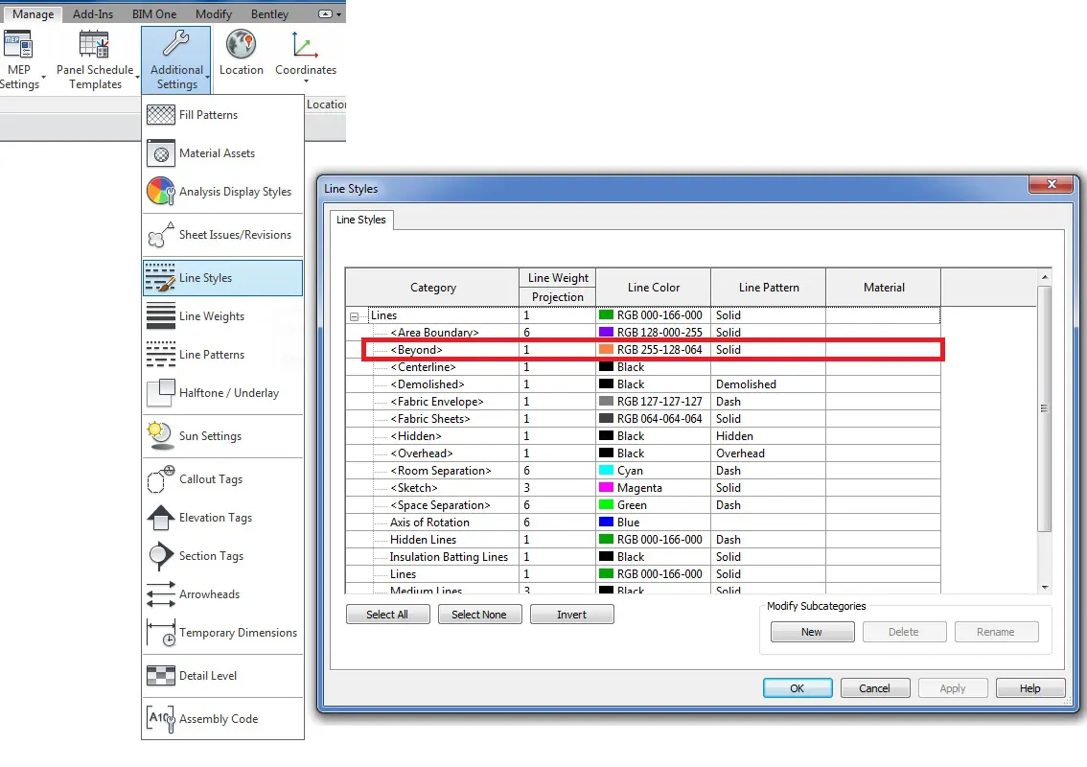Viewport: 1087px width, 767px height.
Task: Click Blue swatch for Axis of Rotation
Action: (x=606, y=523)
